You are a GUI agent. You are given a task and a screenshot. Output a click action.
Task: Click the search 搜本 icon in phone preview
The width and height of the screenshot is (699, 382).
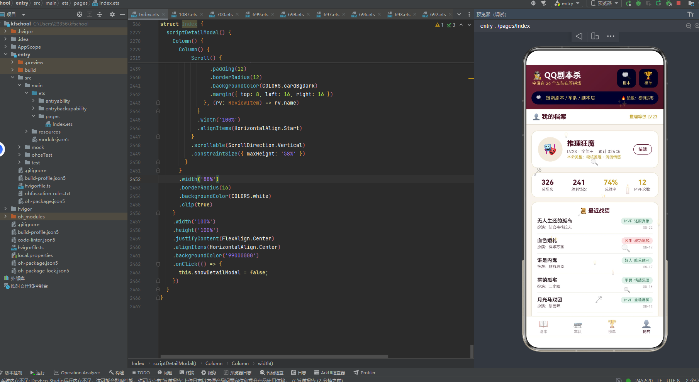(x=626, y=78)
